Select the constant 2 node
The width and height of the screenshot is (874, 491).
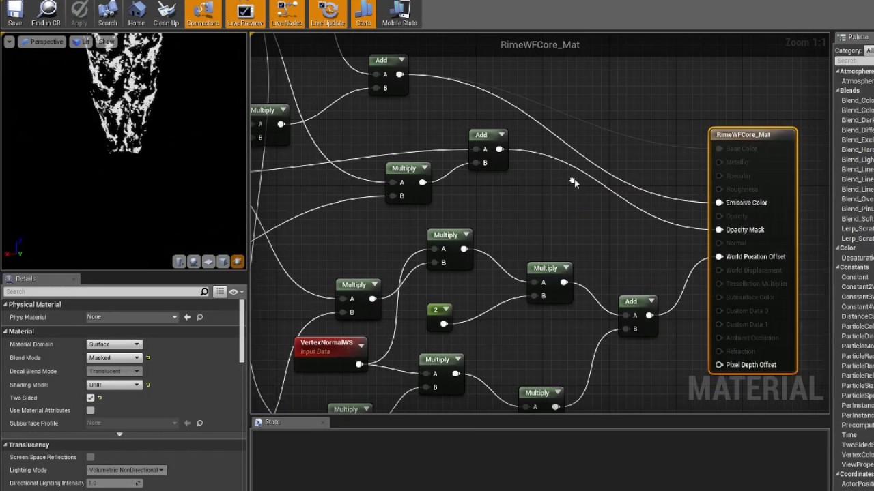(439, 317)
